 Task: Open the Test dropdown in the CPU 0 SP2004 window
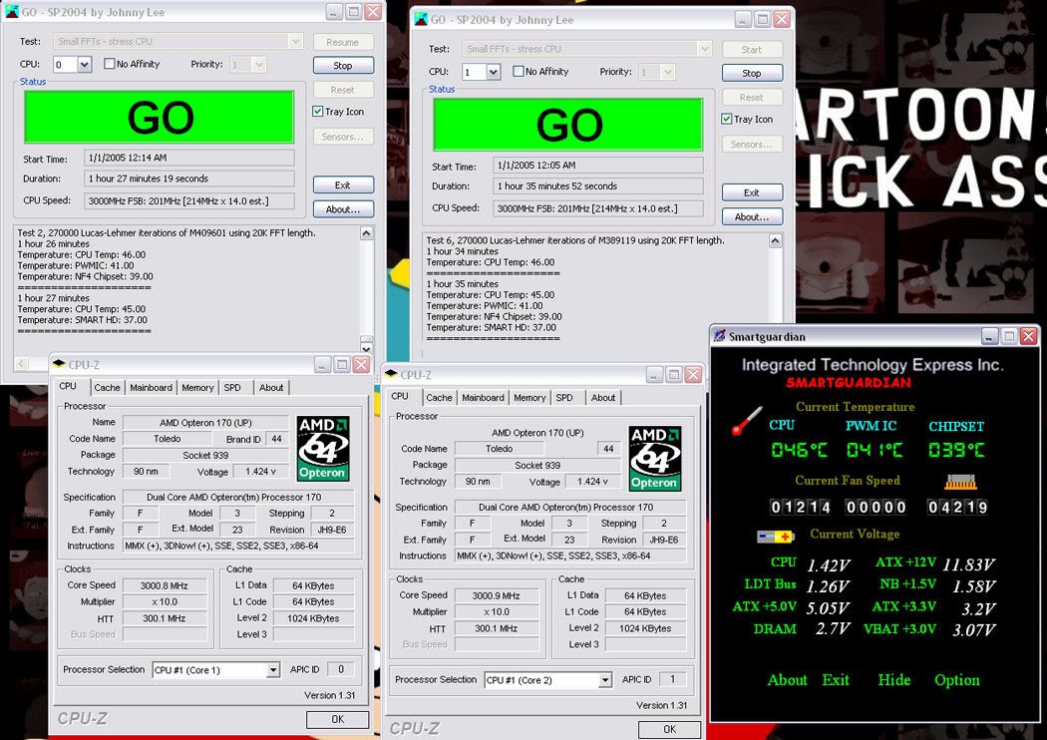(295, 42)
